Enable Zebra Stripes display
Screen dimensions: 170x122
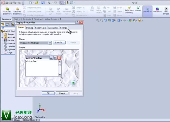coord(166,11)
